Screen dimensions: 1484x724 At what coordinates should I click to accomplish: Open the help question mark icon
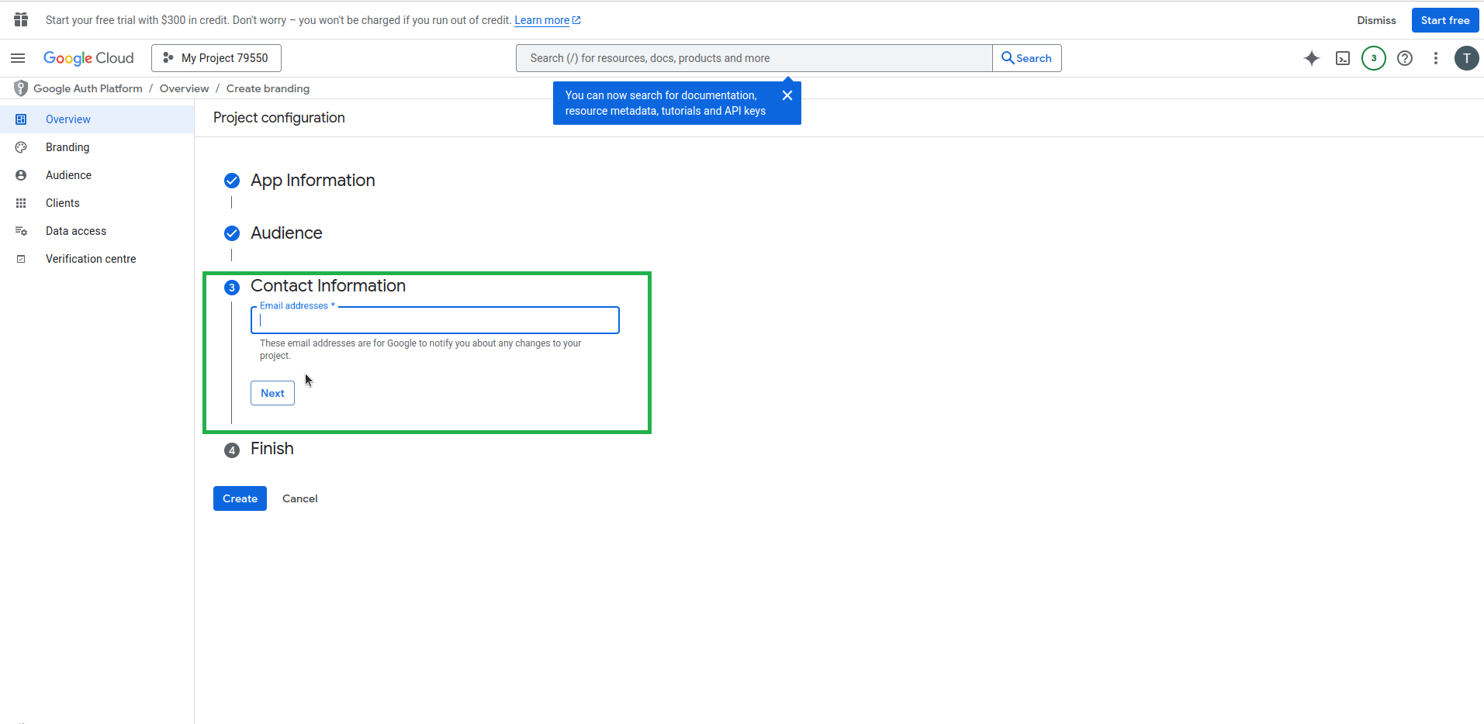[1404, 58]
